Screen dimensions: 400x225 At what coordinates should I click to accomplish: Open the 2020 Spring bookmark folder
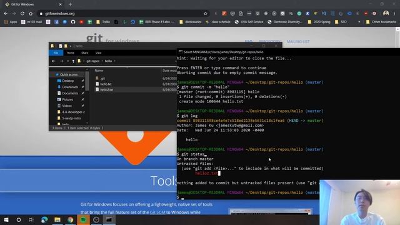(319, 22)
